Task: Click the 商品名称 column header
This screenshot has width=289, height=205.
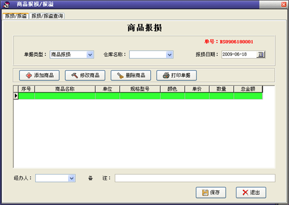Action: point(65,89)
